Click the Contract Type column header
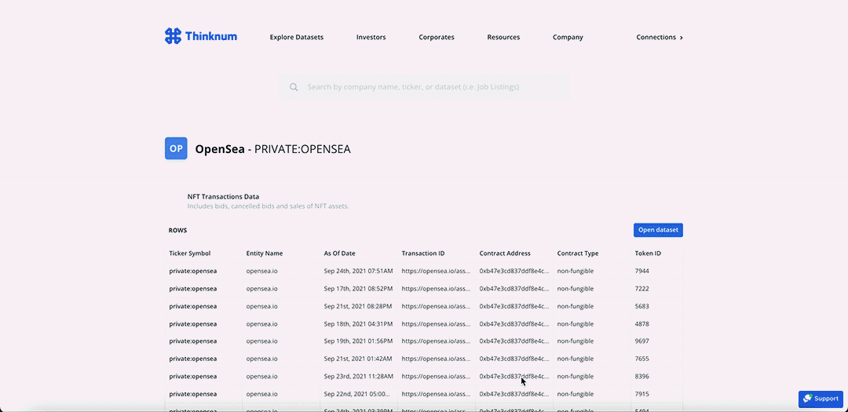 578,253
